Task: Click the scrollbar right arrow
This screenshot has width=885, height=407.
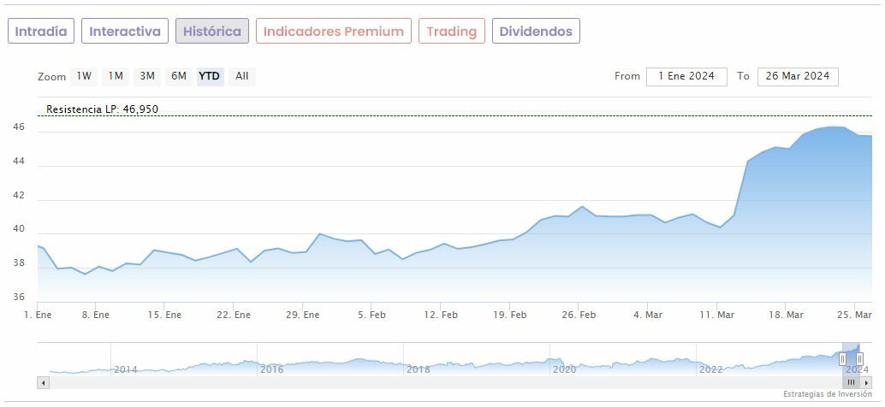Action: click(x=866, y=382)
